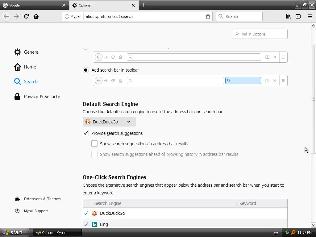Click the Bing logo icon in list

tap(94, 224)
